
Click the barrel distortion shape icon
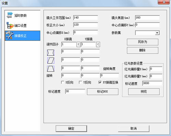tap(51, 53)
